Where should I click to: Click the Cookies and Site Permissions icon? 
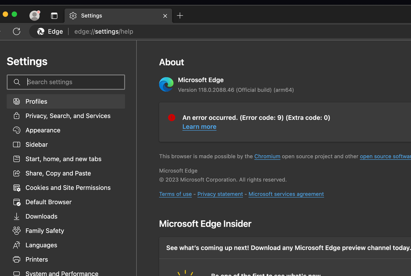coord(17,188)
